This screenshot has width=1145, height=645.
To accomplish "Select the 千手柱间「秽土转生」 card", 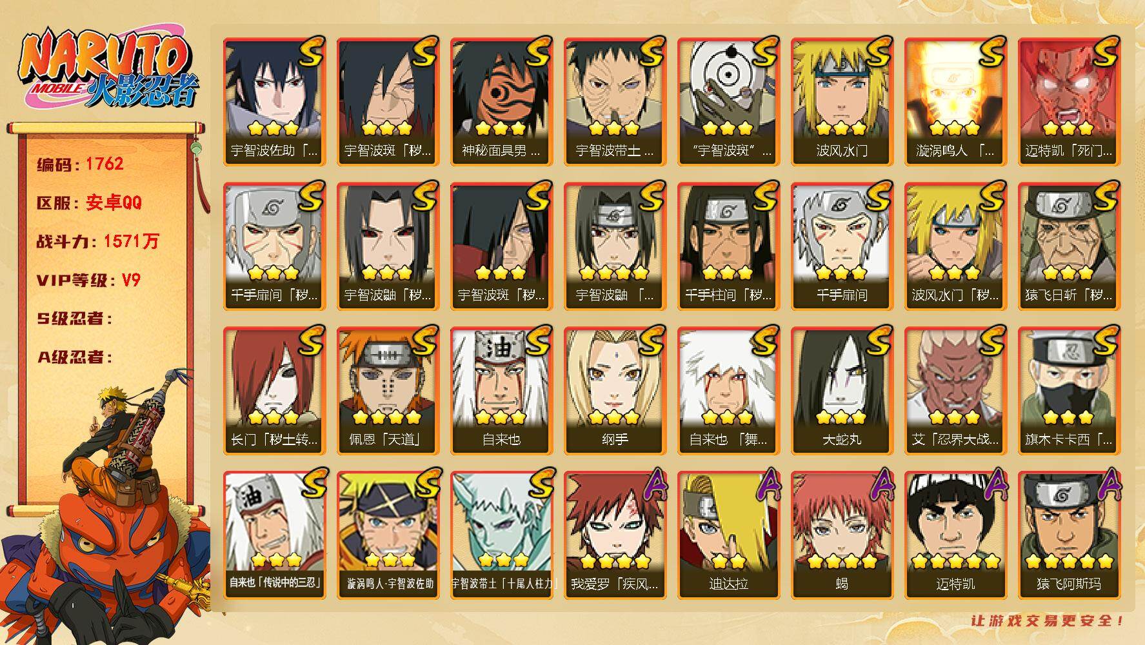I will [728, 246].
